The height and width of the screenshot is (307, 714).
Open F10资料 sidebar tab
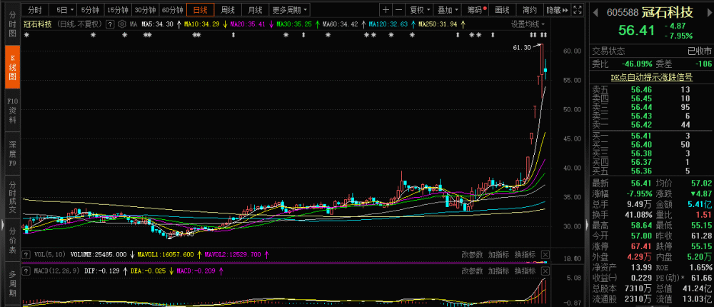(12, 110)
